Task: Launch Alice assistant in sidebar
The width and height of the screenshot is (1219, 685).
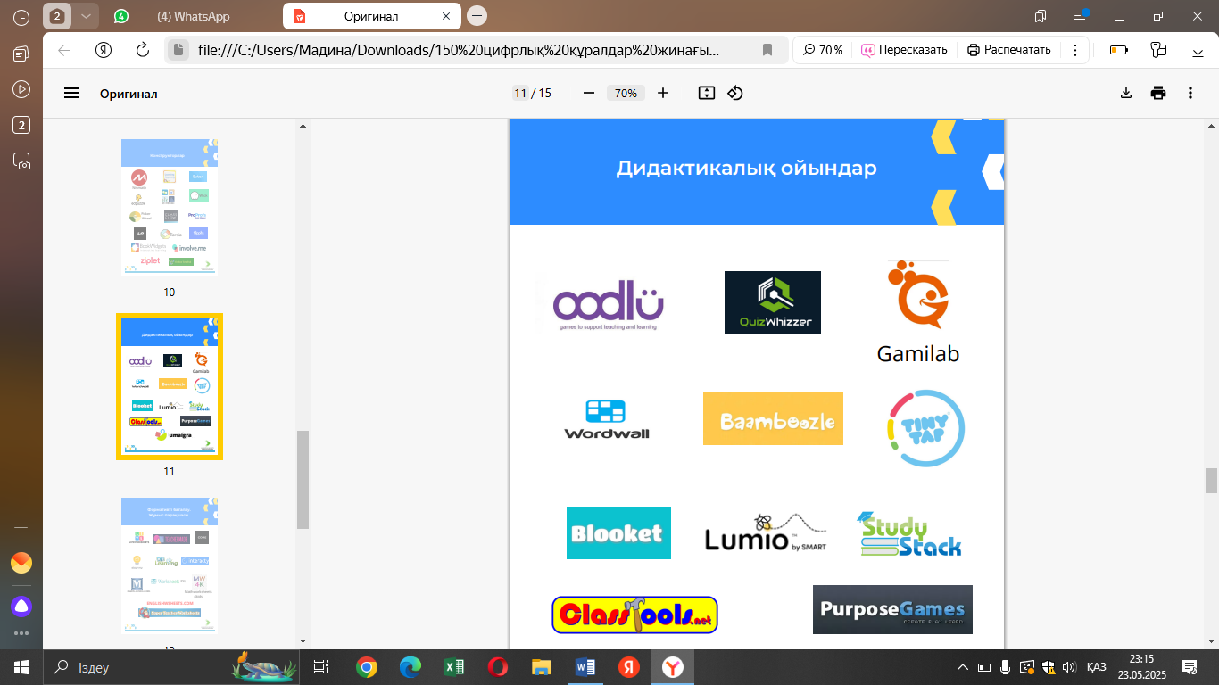Action: point(22,607)
